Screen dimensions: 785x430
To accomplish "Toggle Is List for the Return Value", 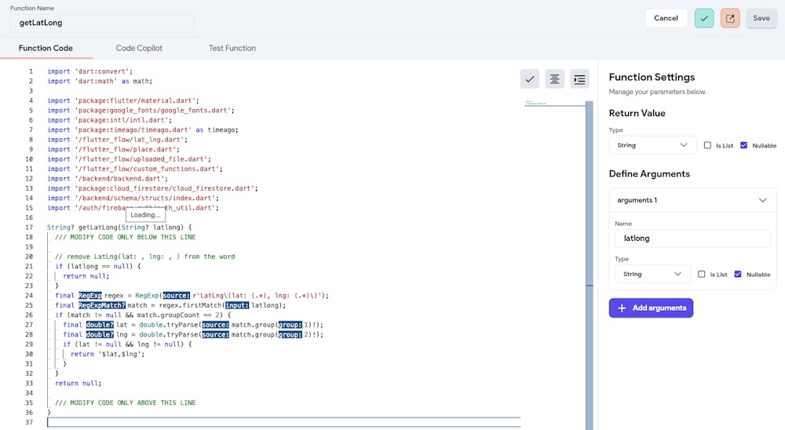I will point(708,145).
